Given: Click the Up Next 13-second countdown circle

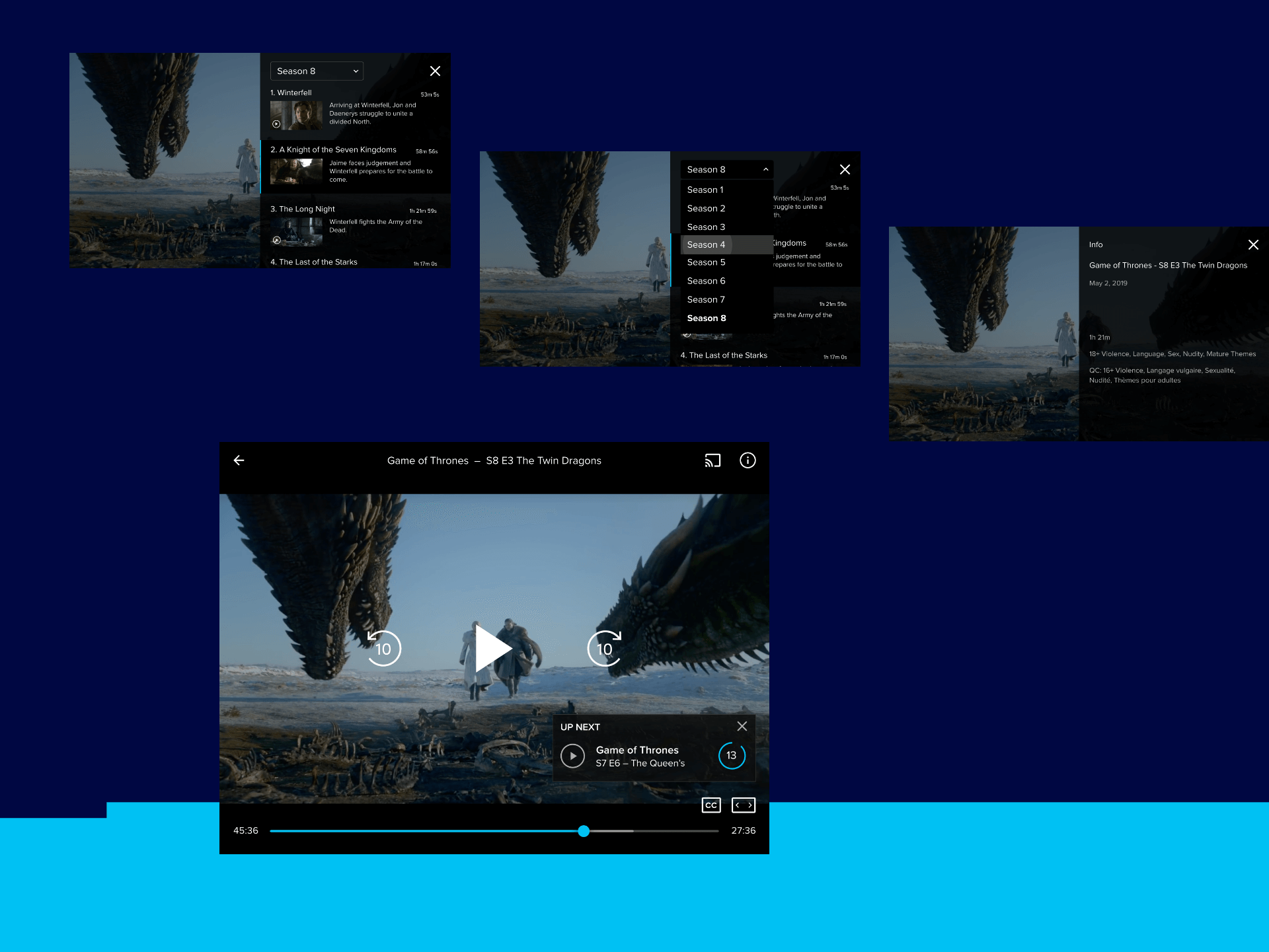Looking at the screenshot, I should [x=732, y=755].
